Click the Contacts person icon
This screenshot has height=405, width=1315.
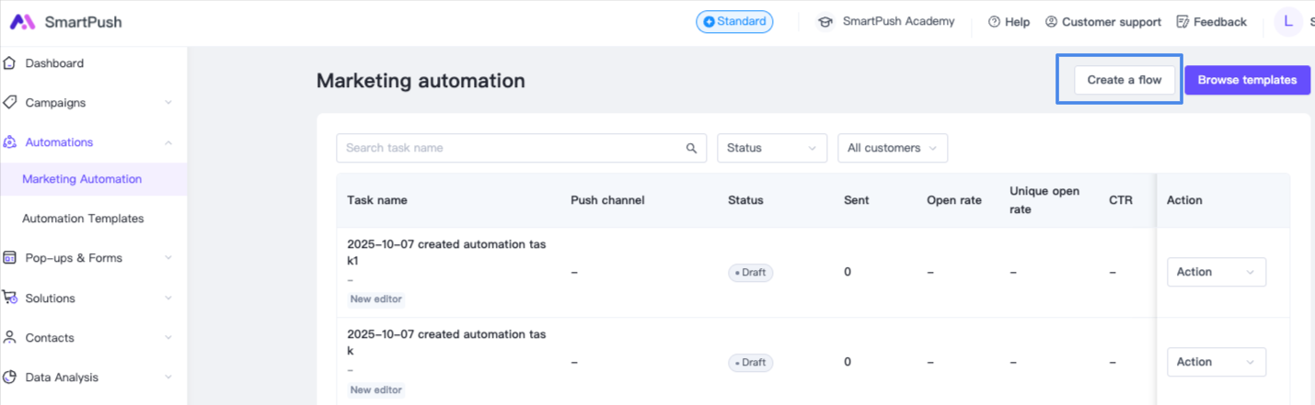pyautogui.click(x=10, y=338)
